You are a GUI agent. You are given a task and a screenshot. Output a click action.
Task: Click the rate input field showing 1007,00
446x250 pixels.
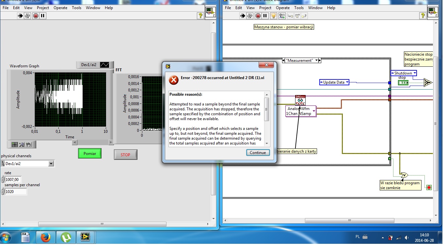(13, 179)
